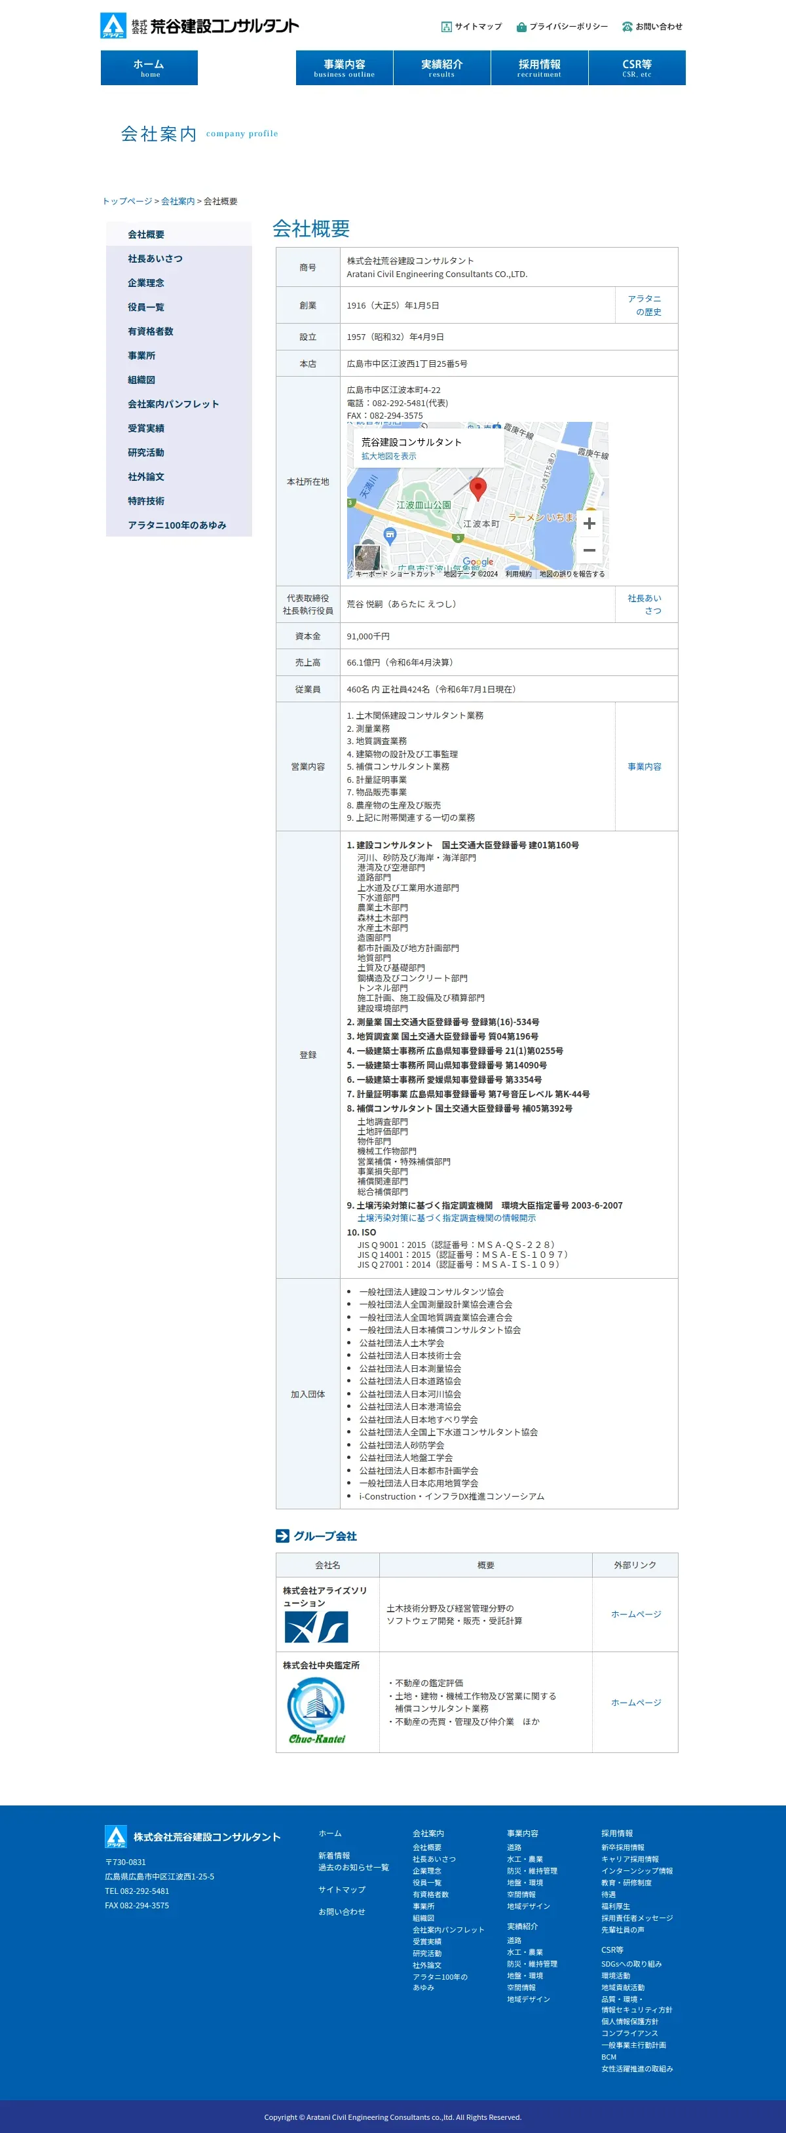Click the Arise Solution company logo
This screenshot has width=786, height=2133.
(x=316, y=1627)
